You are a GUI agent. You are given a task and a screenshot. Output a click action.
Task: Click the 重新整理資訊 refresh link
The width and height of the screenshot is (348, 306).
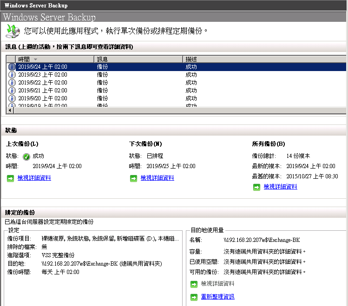pyautogui.click(x=218, y=297)
